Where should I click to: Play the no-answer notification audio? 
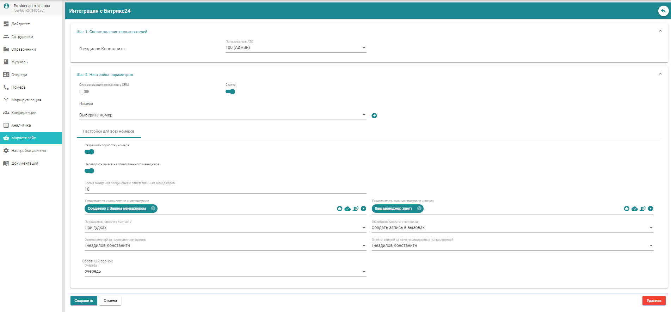tap(651, 209)
